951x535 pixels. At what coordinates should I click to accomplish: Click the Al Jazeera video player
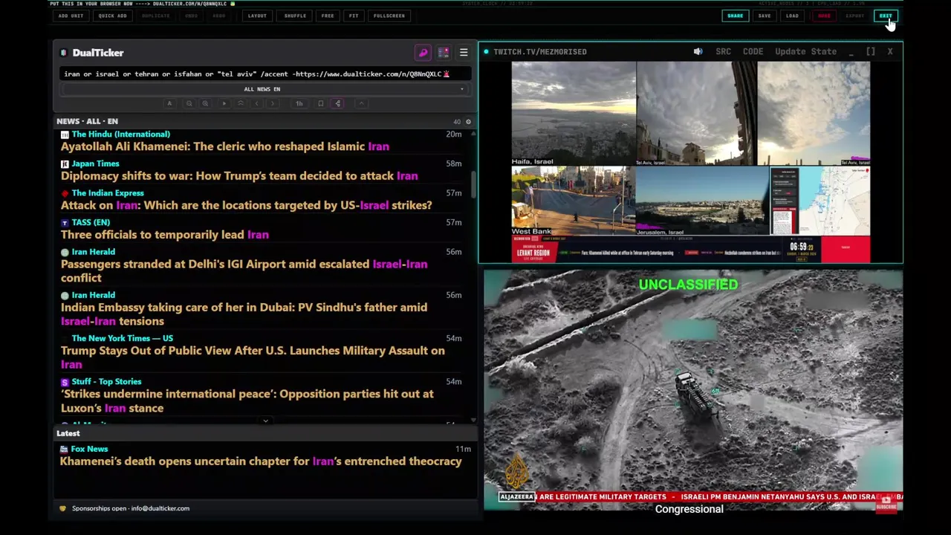(693, 390)
